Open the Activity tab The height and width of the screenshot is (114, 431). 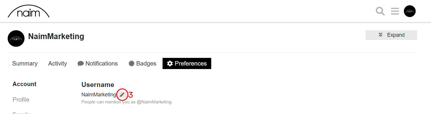click(58, 63)
